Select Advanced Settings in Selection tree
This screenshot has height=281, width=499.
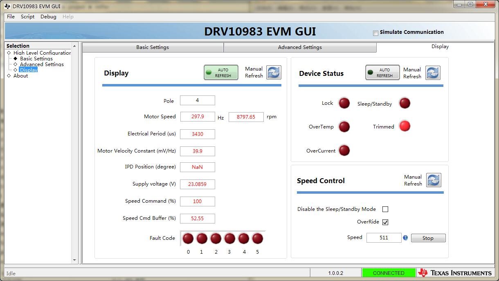tap(42, 64)
